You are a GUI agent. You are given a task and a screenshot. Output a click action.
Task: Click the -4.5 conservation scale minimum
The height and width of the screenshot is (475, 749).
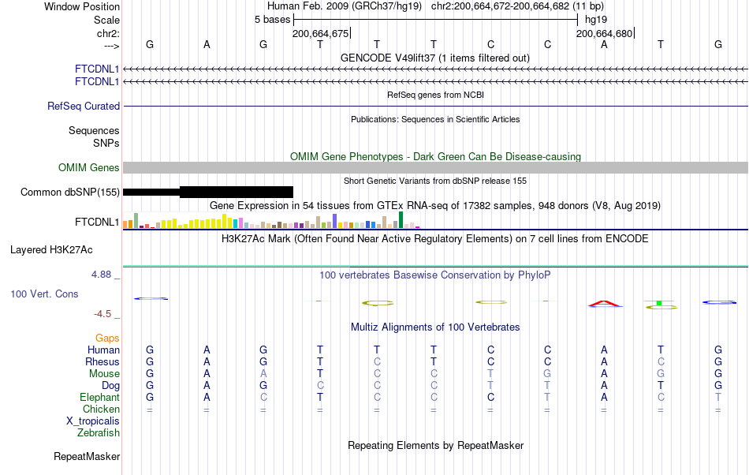102,314
